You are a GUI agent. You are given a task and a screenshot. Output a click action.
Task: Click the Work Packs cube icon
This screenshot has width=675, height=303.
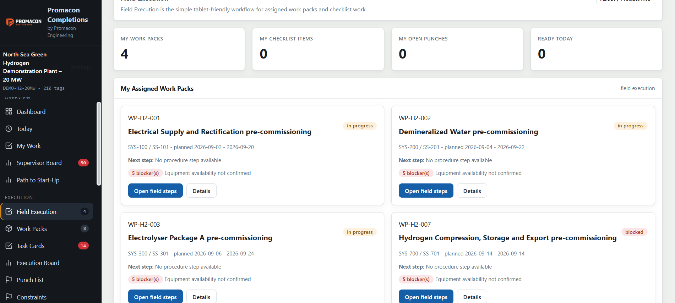[9, 228]
